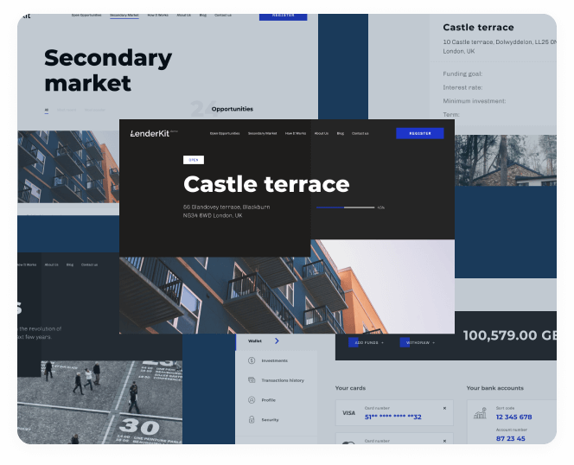Remove the VISA card ending in 32
The width and height of the screenshot is (574, 465).
[445, 408]
